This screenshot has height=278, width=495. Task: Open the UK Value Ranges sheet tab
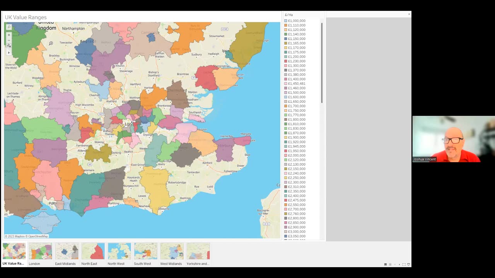pyautogui.click(x=14, y=254)
